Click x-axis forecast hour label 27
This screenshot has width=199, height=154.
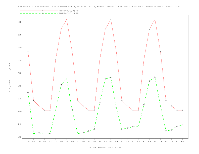click(x=78, y=141)
